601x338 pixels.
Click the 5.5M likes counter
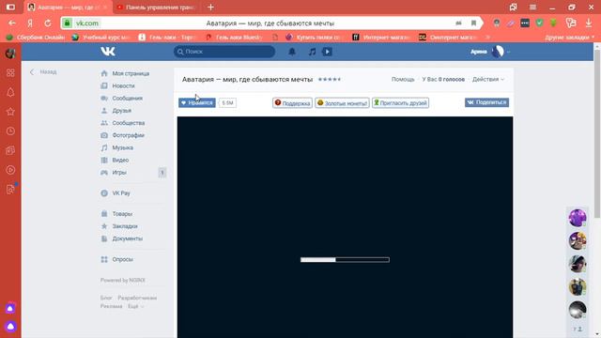(227, 102)
